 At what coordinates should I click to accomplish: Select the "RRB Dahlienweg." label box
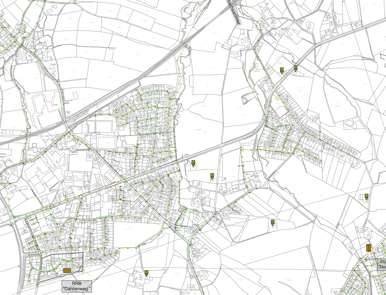coord(77,286)
